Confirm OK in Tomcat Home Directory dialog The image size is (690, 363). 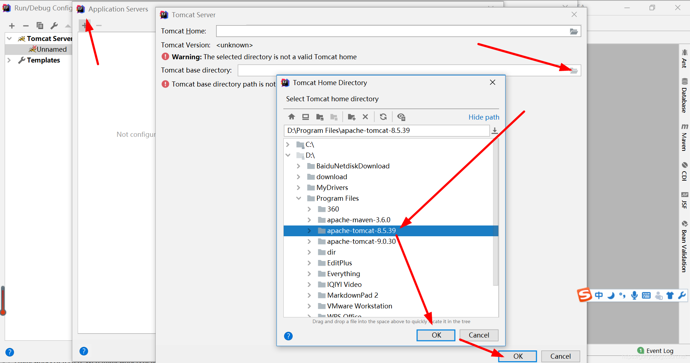(x=436, y=335)
